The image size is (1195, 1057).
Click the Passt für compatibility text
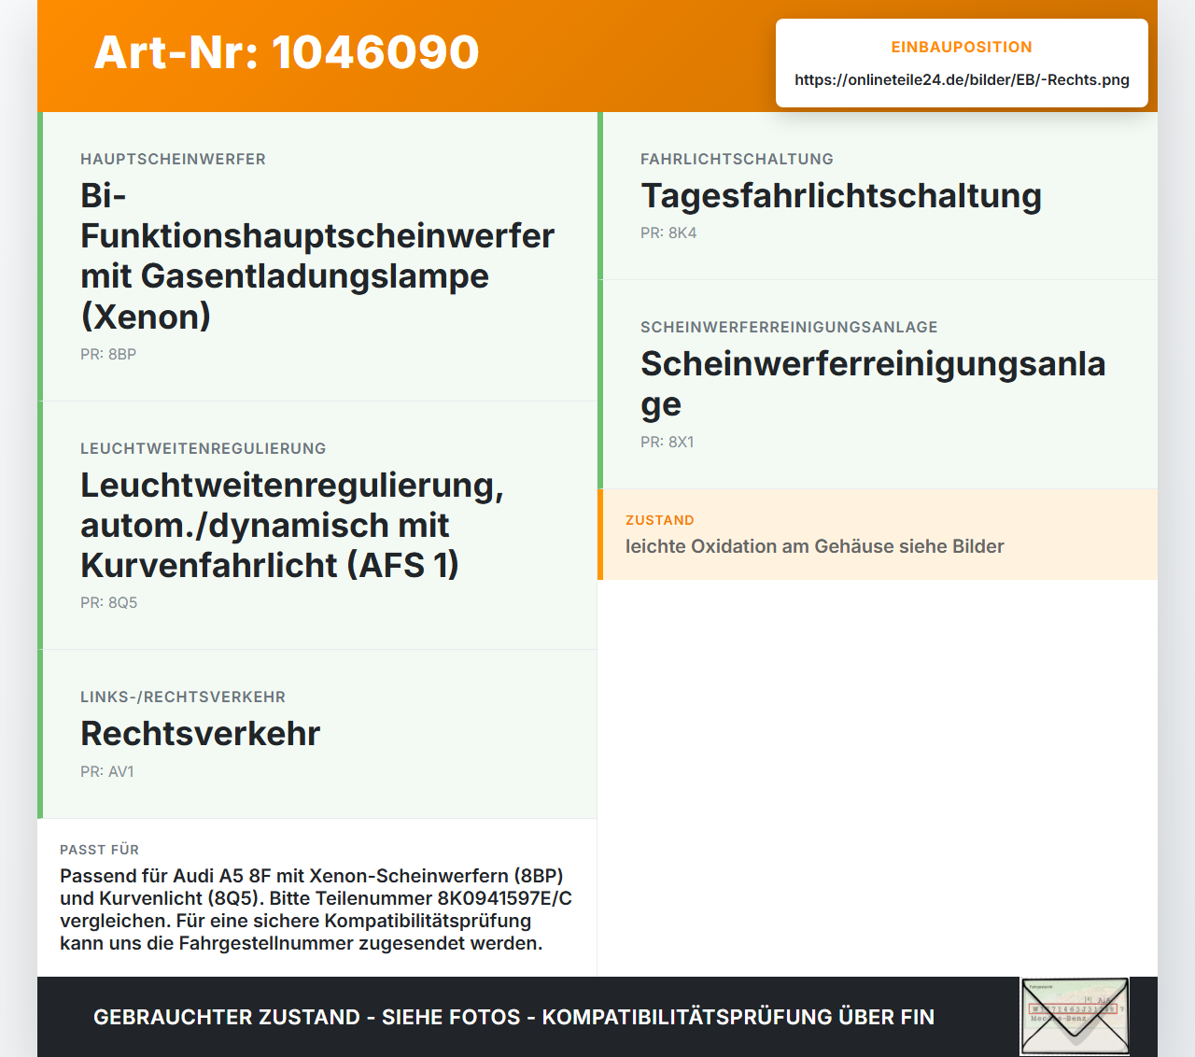coord(316,909)
